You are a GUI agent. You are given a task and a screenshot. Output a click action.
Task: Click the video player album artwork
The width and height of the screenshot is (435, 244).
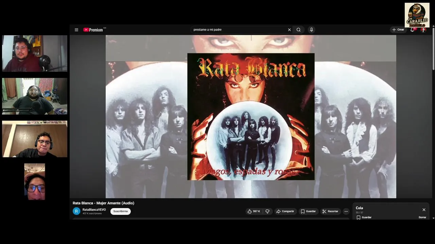pos(251,117)
